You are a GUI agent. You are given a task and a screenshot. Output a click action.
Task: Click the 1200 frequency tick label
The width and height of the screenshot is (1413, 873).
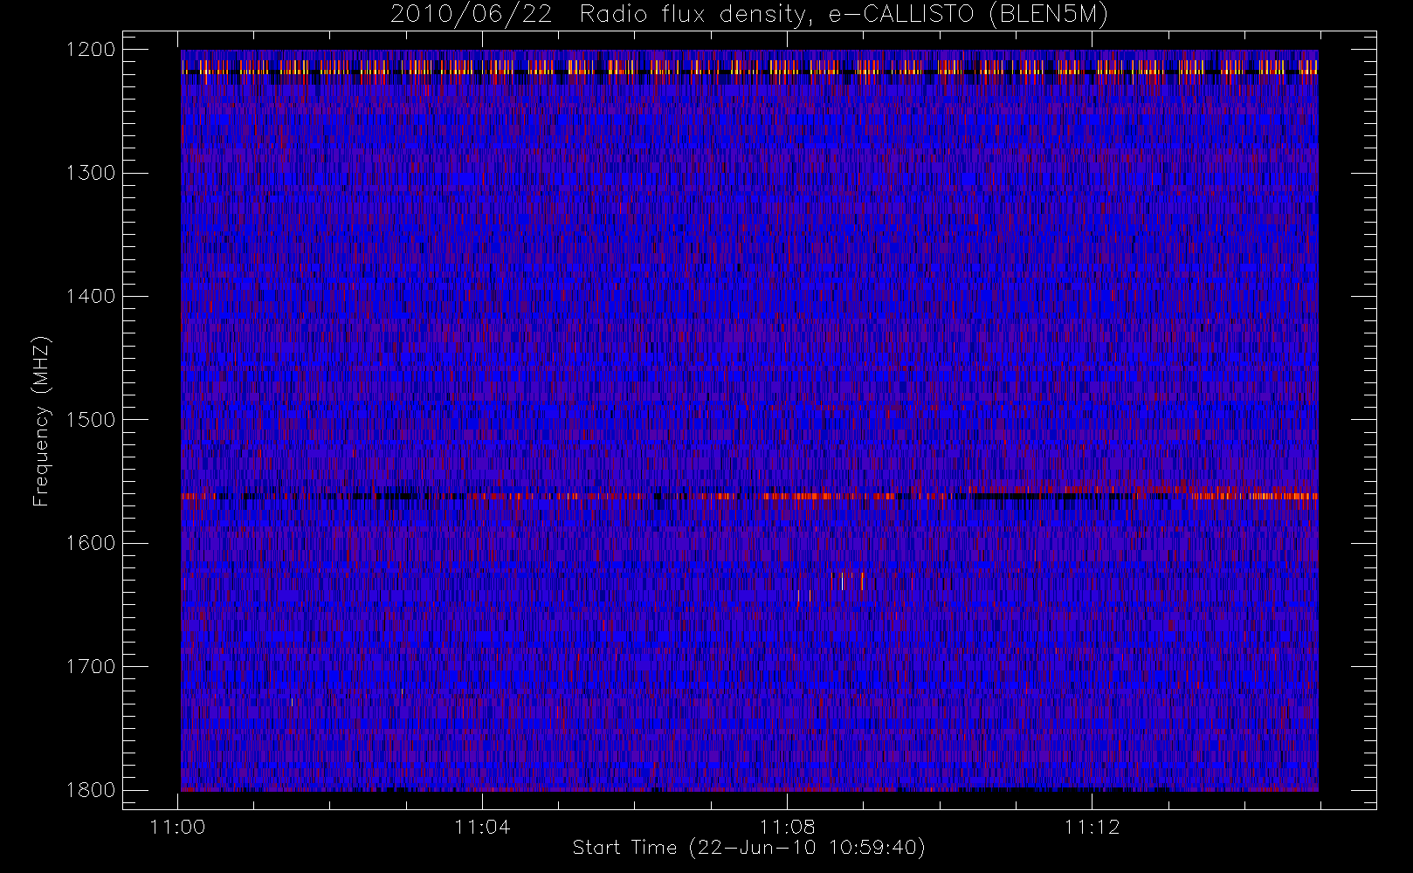click(x=91, y=50)
